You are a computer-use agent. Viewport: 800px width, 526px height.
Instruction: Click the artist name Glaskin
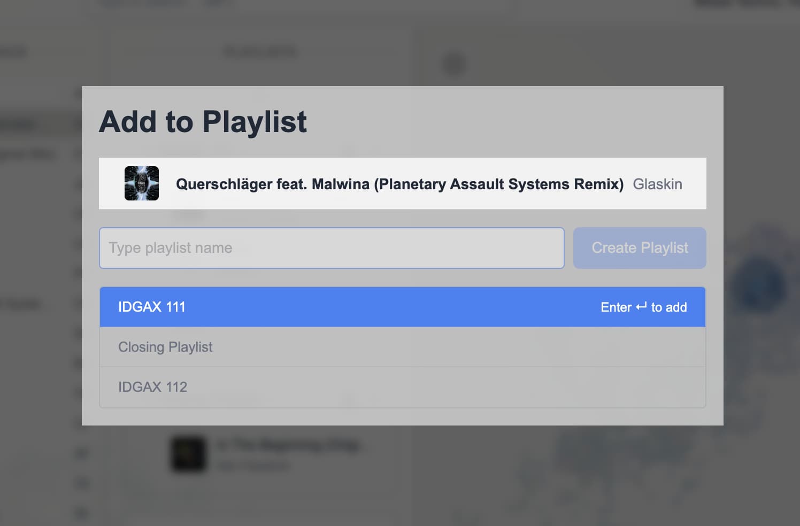point(658,184)
